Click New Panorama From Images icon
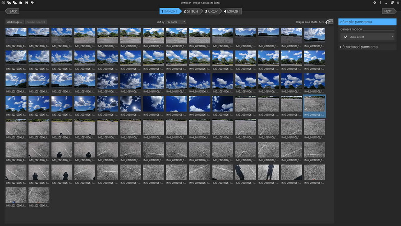 coord(9,3)
